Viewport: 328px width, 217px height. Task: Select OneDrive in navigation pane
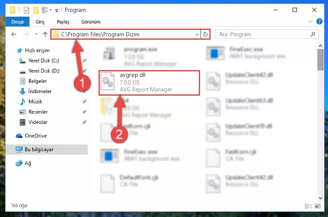[x=35, y=136]
